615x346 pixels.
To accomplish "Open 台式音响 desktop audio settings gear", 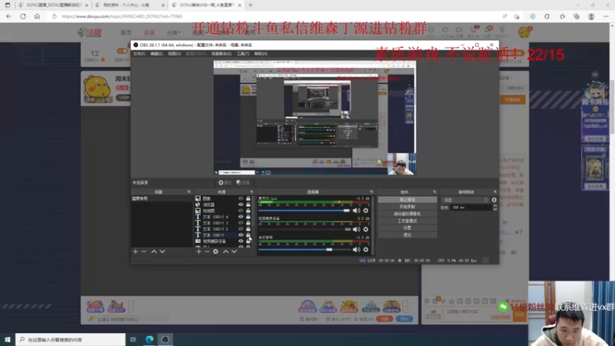I will tap(366, 249).
